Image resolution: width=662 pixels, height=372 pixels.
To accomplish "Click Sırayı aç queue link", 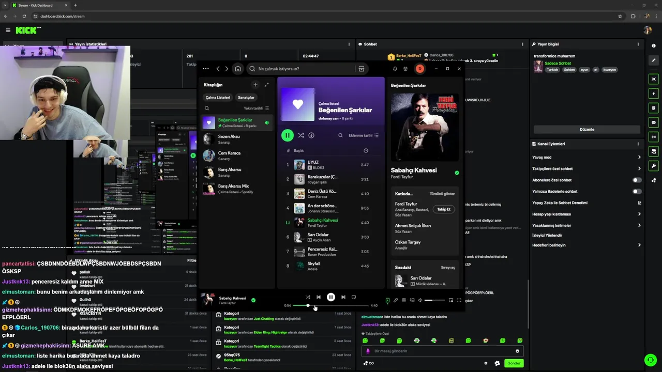I will pyautogui.click(x=448, y=268).
